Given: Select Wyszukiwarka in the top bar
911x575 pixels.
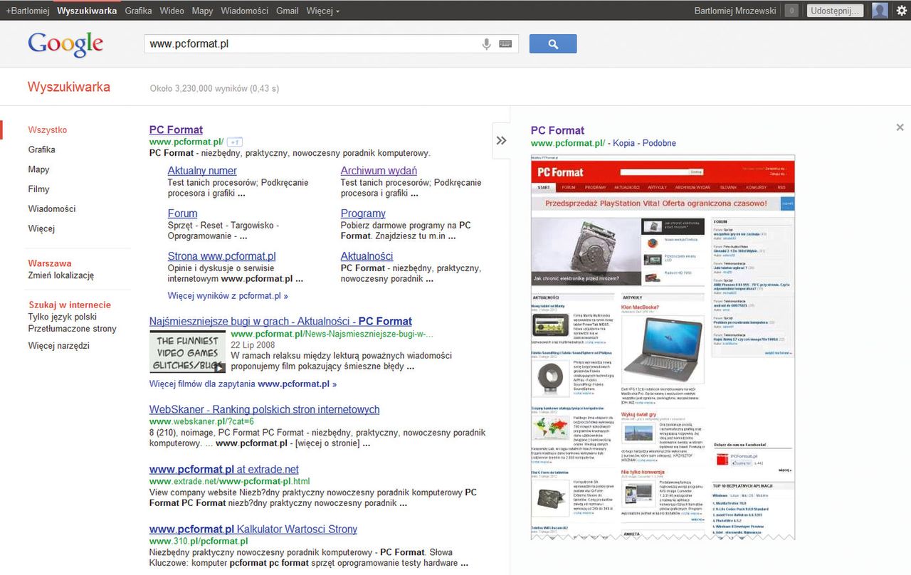Looking at the screenshot, I should pyautogui.click(x=87, y=11).
